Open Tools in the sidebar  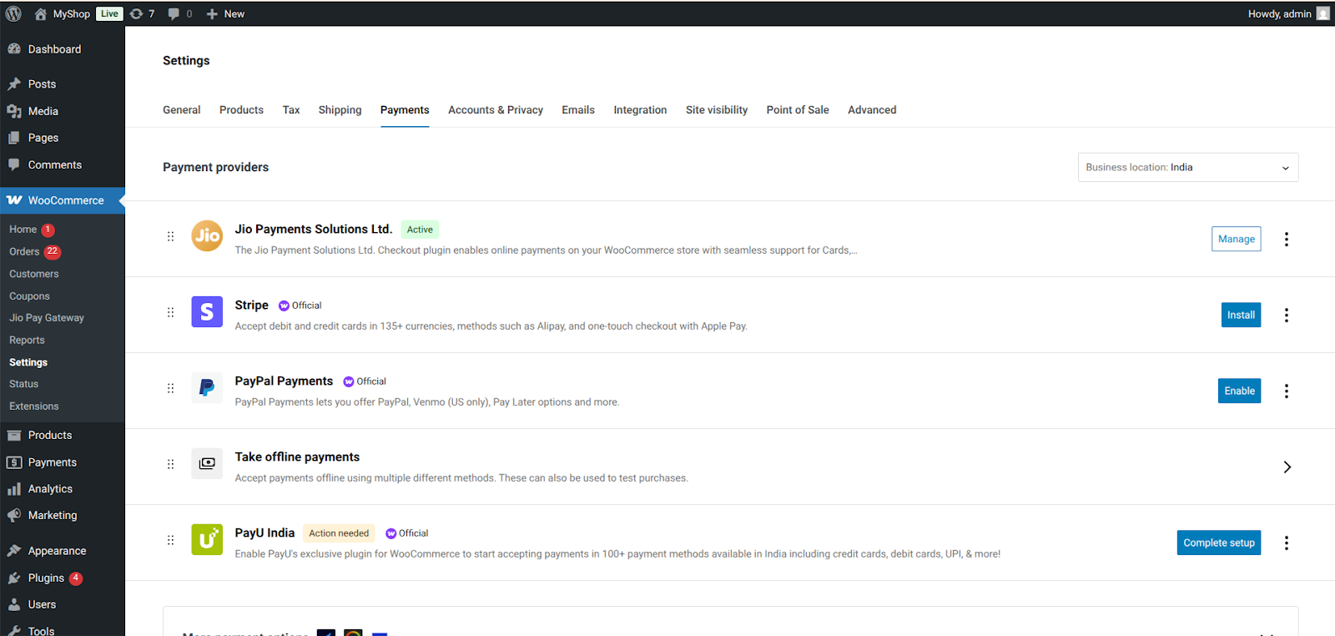63,630
